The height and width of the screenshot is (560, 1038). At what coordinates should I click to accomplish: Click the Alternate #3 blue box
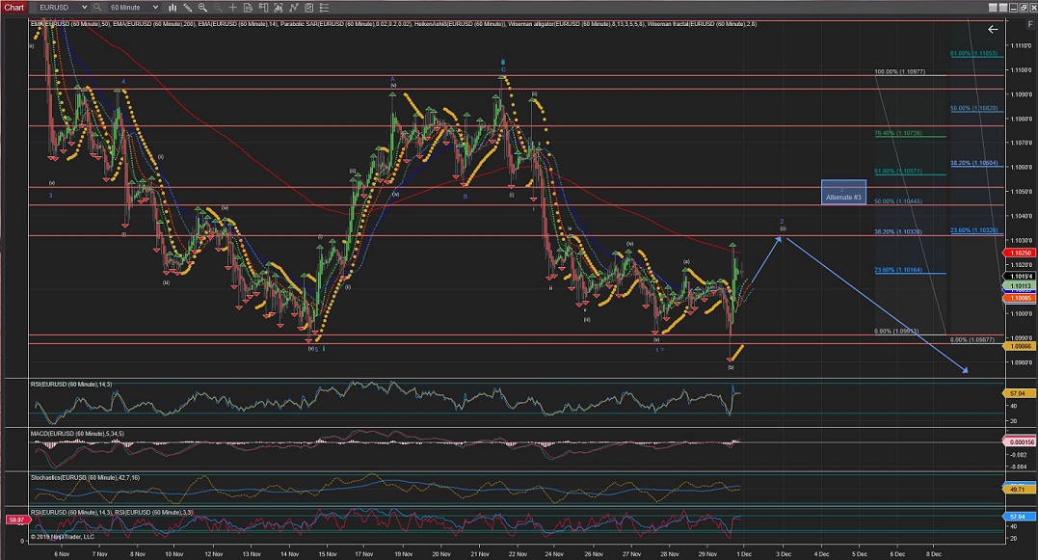pos(843,193)
